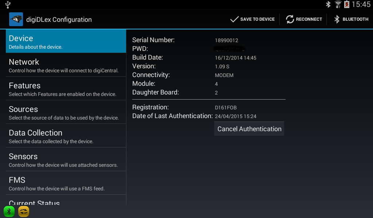
Task: Tap the Wi-Fi status indicator
Action: pyautogui.click(x=338, y=4)
